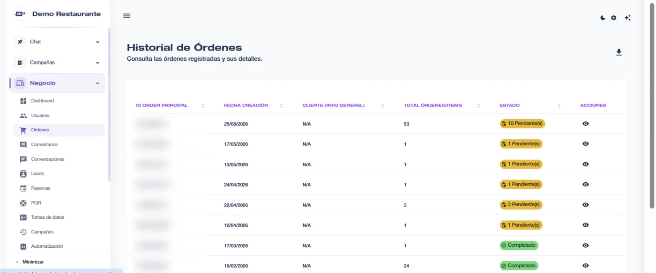Sort by ID Orden Principal arrows
656x273 pixels.
(203, 106)
